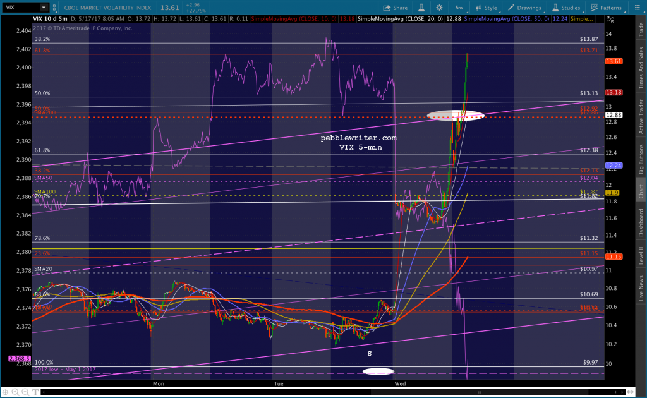Open the Trade side tab
The height and width of the screenshot is (398, 647).
click(641, 30)
